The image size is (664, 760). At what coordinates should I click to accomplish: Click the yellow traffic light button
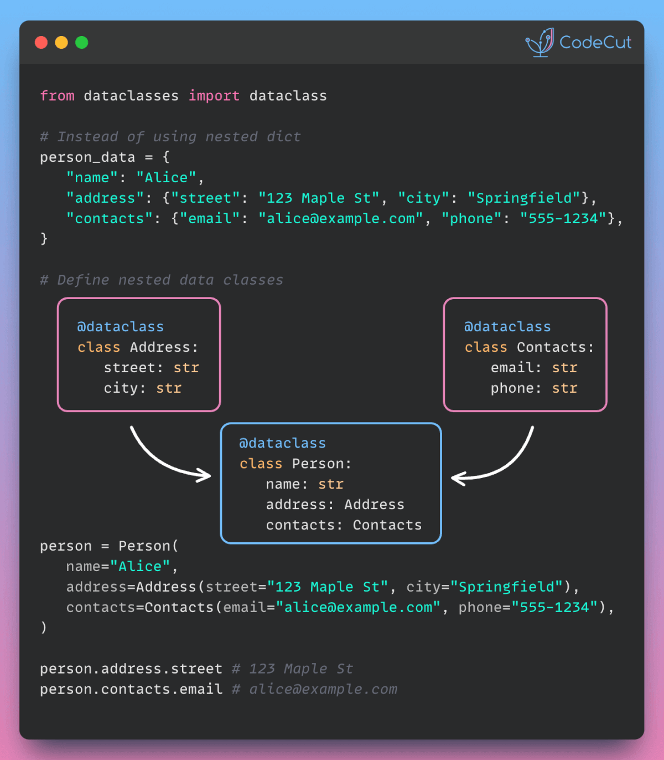[61, 42]
